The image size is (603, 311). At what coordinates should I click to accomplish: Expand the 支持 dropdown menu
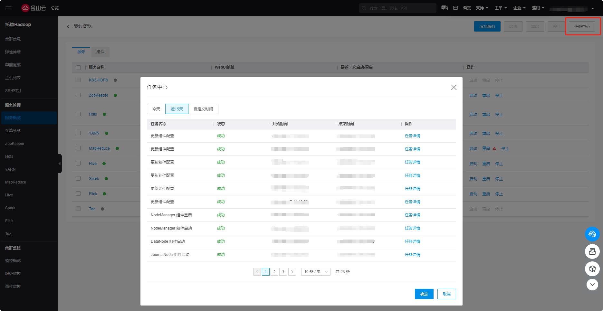[482, 8]
